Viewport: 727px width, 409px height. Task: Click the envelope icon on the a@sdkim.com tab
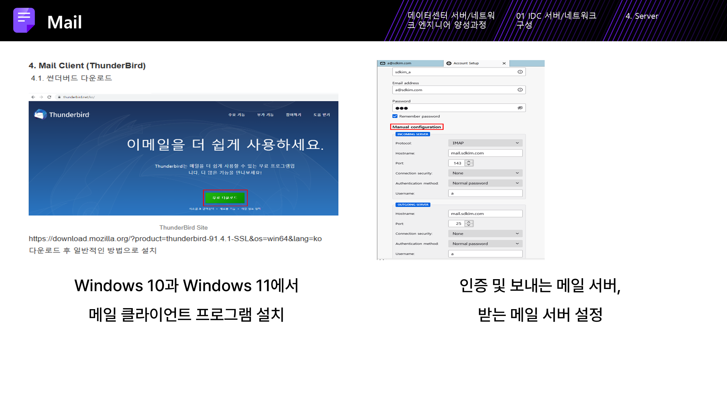383,63
